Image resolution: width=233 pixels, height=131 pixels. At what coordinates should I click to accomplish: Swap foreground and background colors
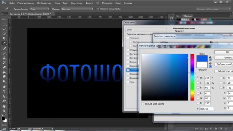(x=6, y=115)
